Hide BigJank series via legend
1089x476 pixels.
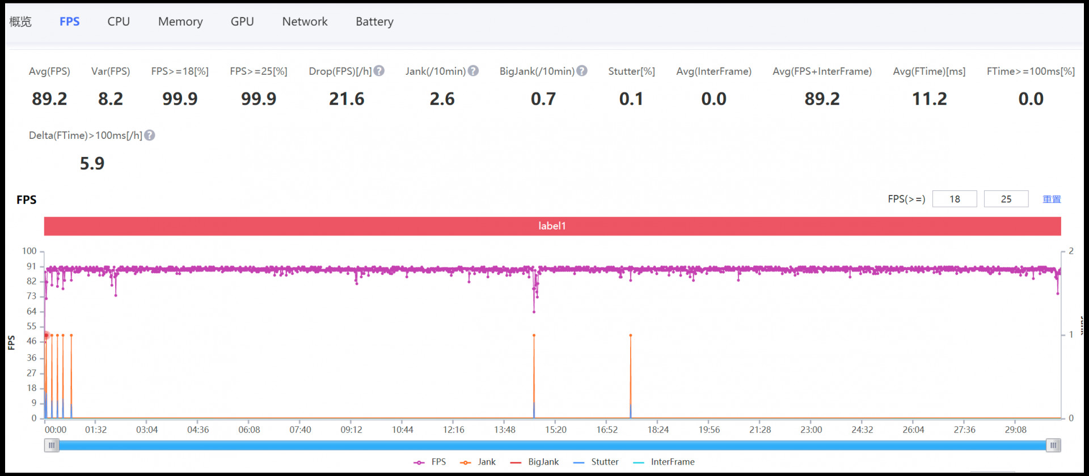coord(534,462)
